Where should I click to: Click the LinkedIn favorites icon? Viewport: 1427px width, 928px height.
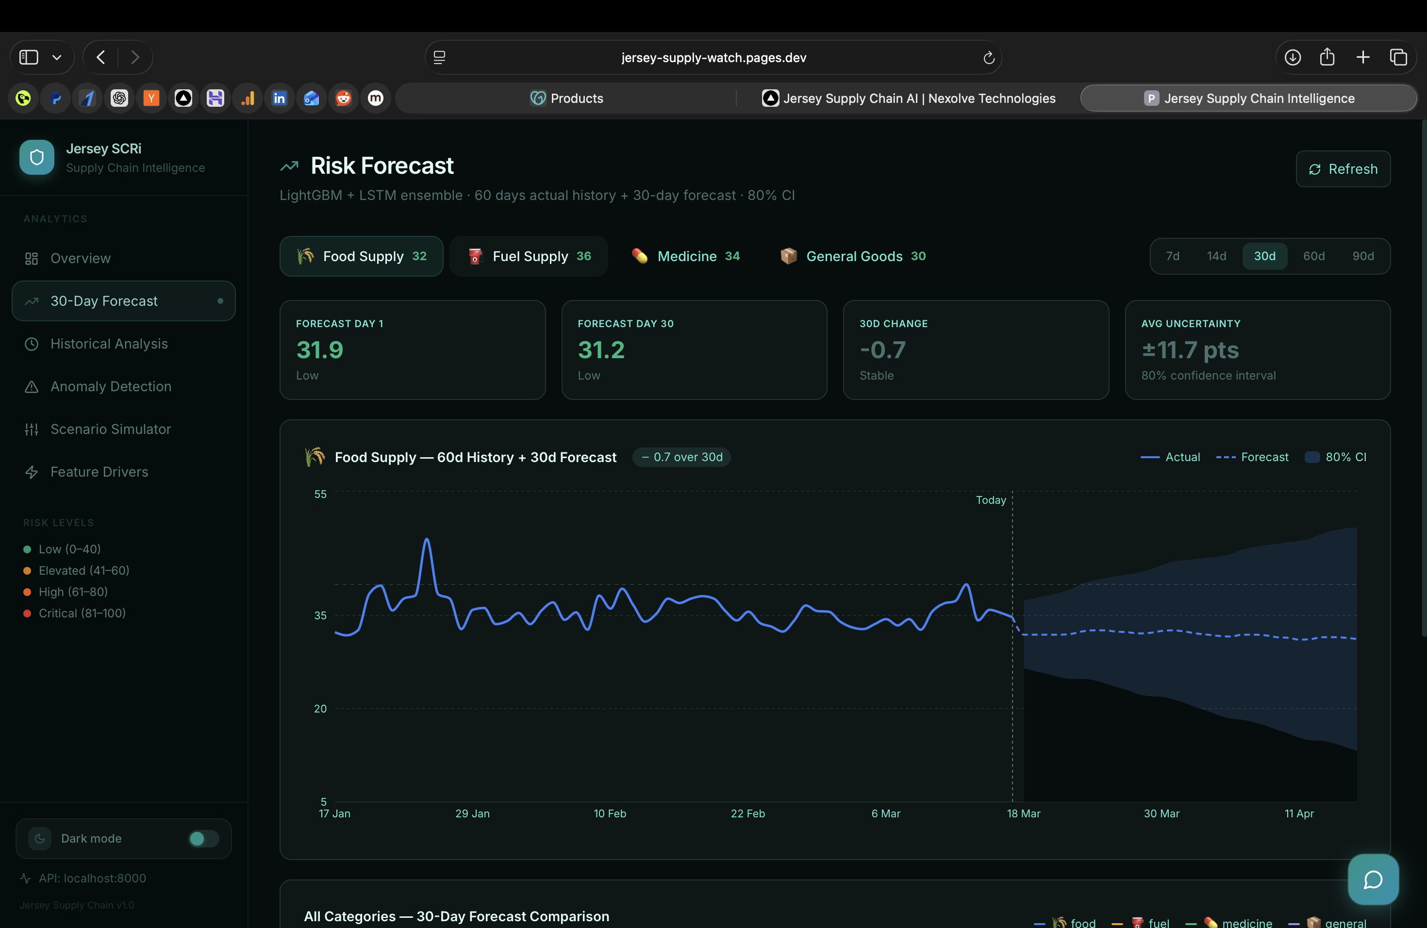coord(280,98)
